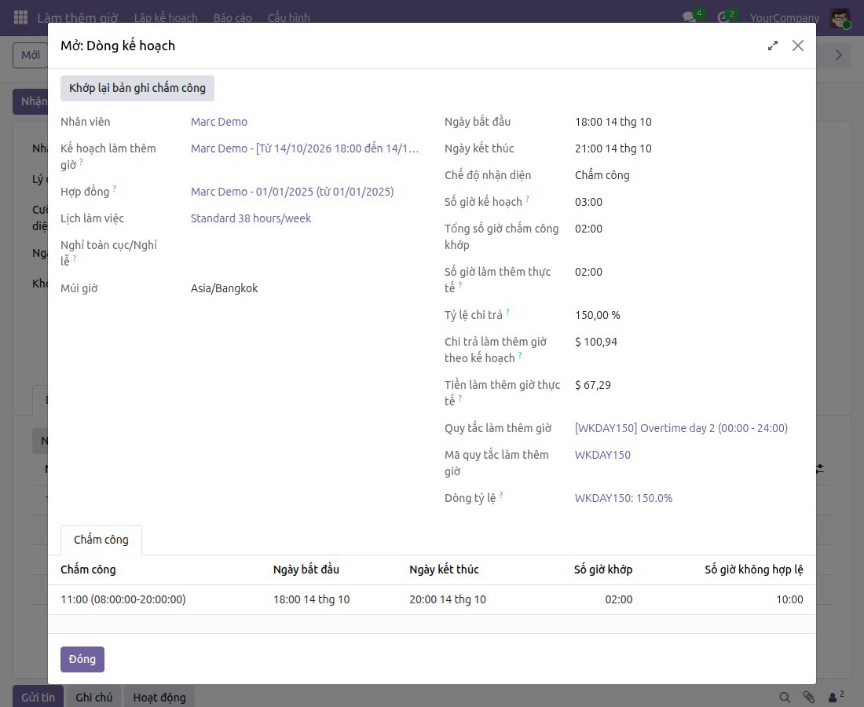Open attendance row 11:00 (08:00:00-20:00:00)
This screenshot has width=864, height=707.
[x=431, y=599]
